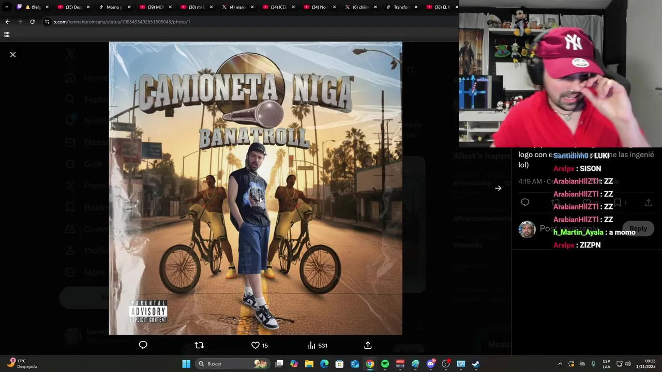662x372 pixels.
Task: Open Microsoft Store from taskbar
Action: coord(339,364)
